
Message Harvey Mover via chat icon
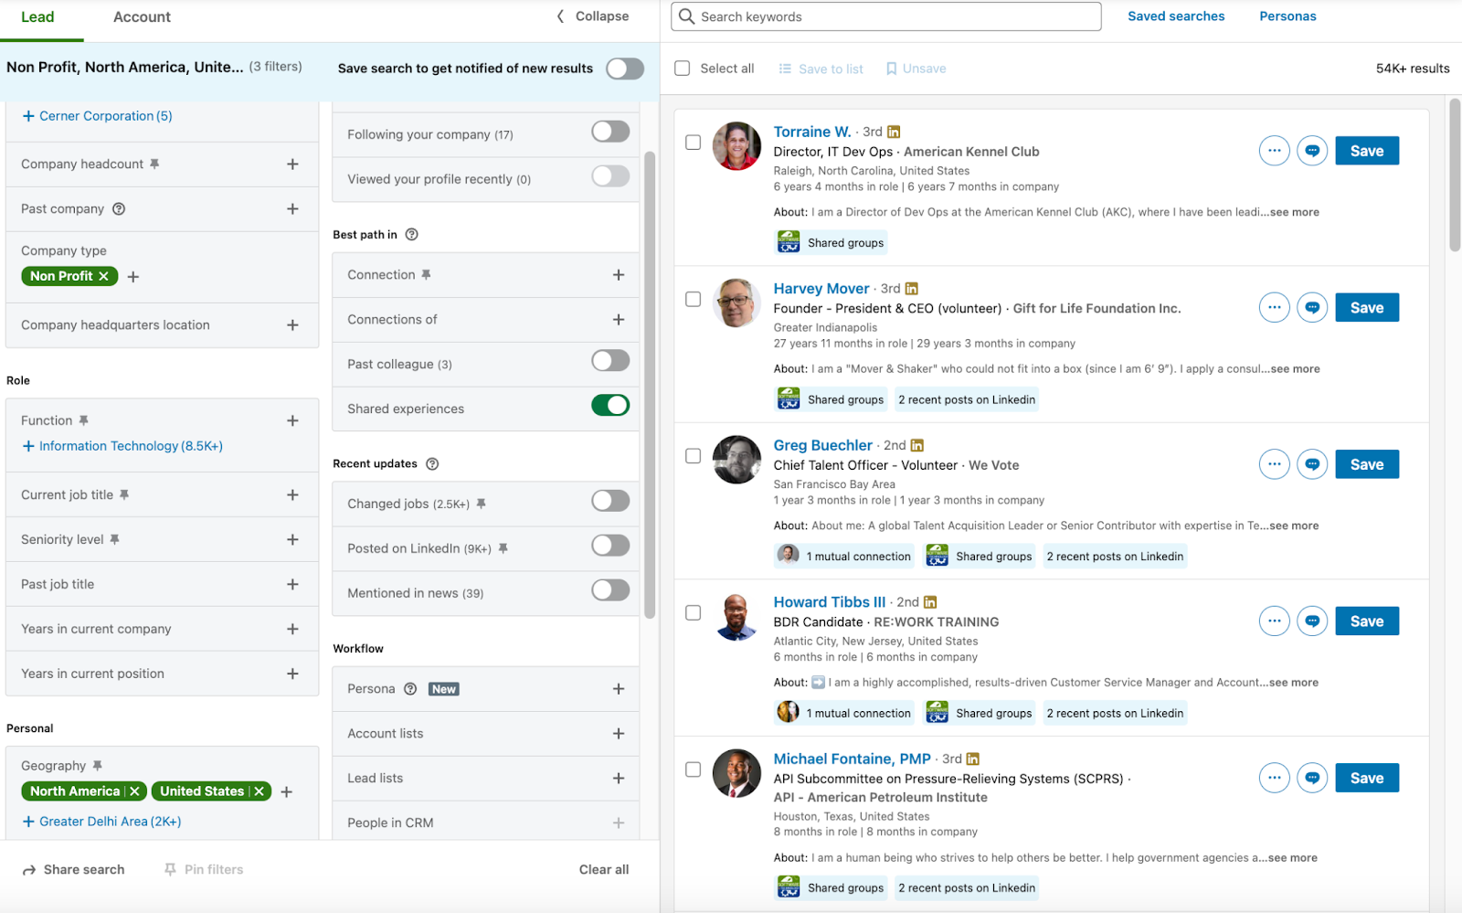(x=1312, y=308)
